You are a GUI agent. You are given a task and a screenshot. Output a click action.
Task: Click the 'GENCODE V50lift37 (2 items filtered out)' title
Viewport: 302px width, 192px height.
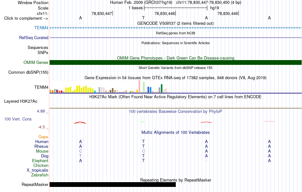click(175, 23)
